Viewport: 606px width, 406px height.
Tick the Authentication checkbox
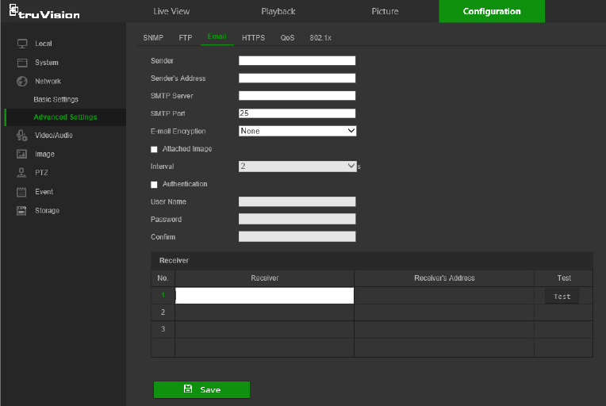pos(154,185)
